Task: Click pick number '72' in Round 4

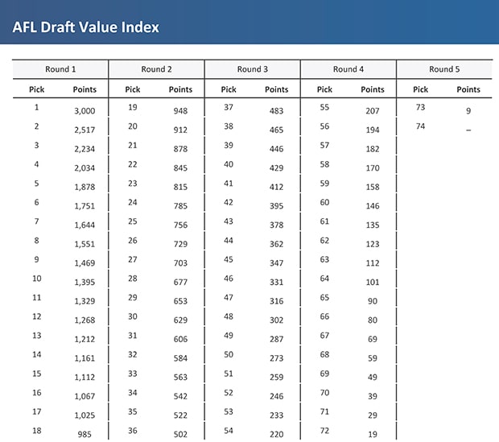Action: [x=324, y=431]
